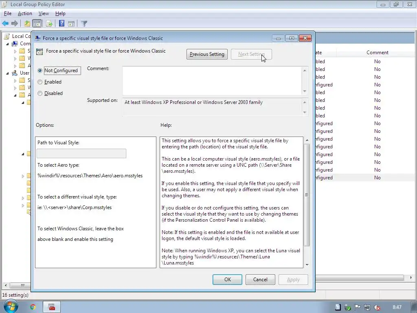
Task: Click Supported on box scroll up arrow
Action: tap(305, 102)
